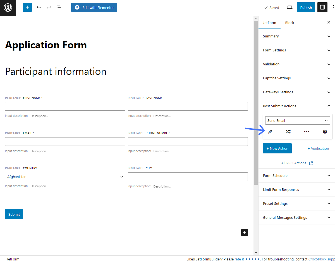335x261 pixels.
Task: Click the WordPress logo icon
Action: (8, 8)
